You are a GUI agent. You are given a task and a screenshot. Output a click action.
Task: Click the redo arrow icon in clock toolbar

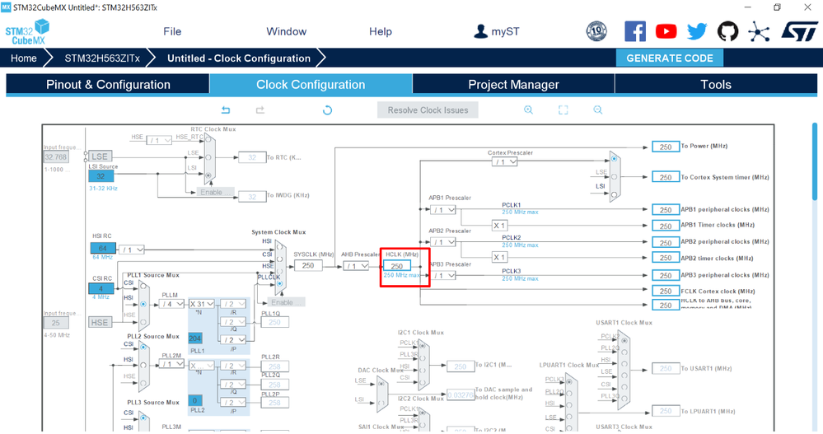coord(260,110)
